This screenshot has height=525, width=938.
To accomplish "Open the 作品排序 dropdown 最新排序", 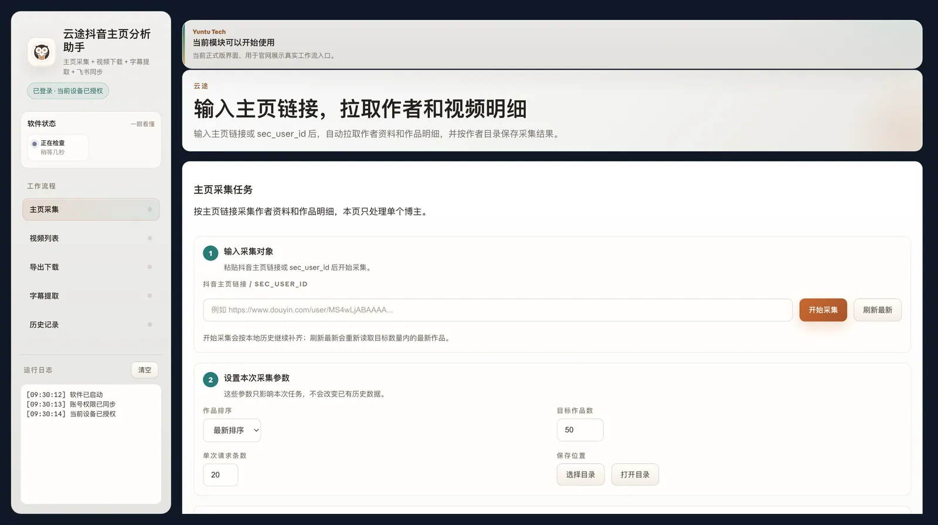I will (x=232, y=430).
